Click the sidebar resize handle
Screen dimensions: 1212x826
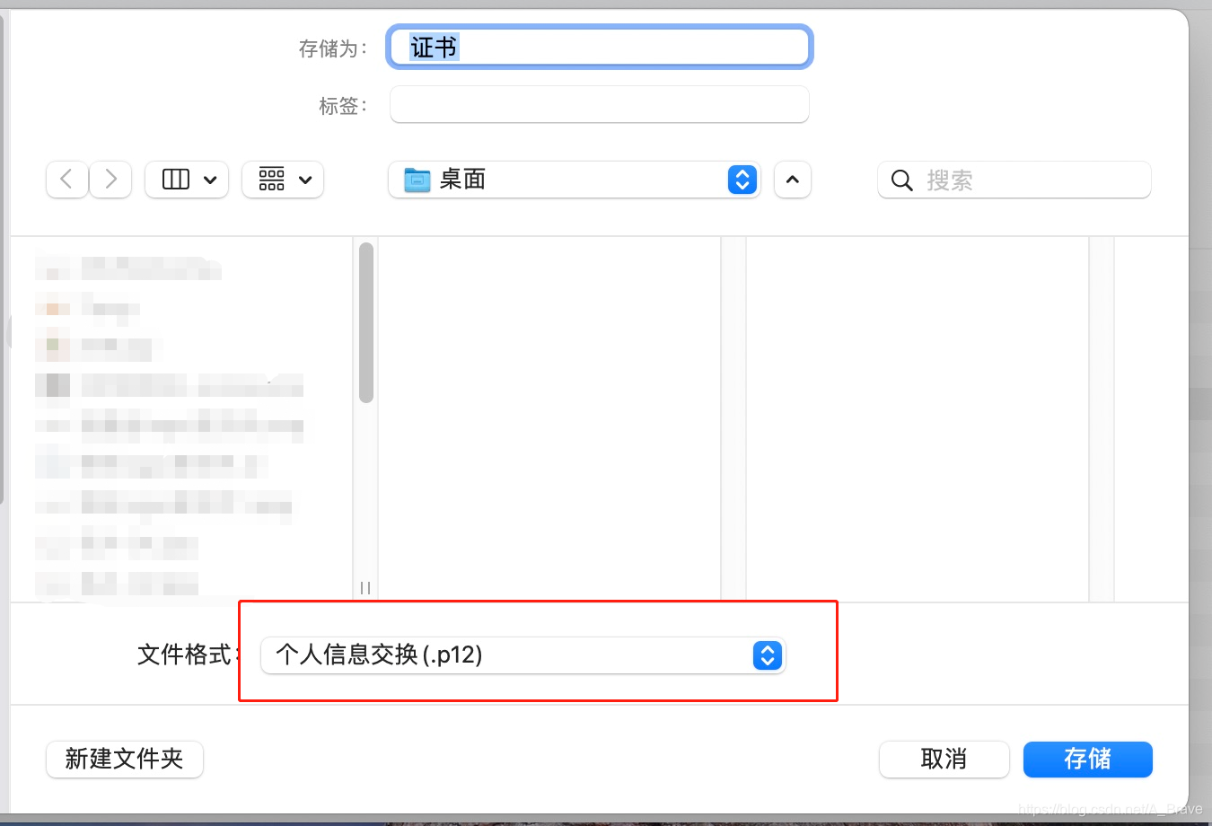coord(365,588)
